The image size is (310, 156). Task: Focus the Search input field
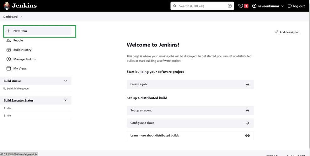pyautogui.click(x=202, y=6)
